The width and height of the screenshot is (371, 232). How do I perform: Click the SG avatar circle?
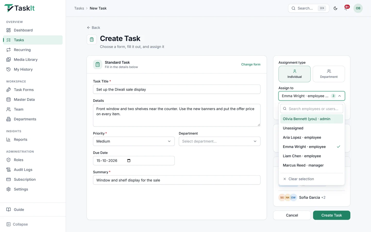pyautogui.click(x=282, y=197)
